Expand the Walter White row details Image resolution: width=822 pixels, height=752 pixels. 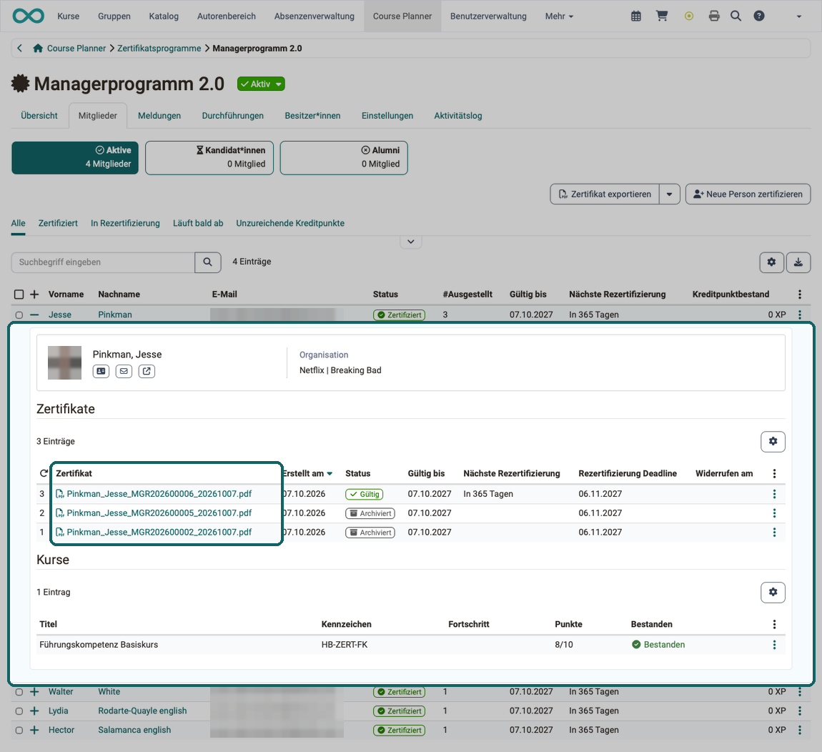tap(34, 692)
